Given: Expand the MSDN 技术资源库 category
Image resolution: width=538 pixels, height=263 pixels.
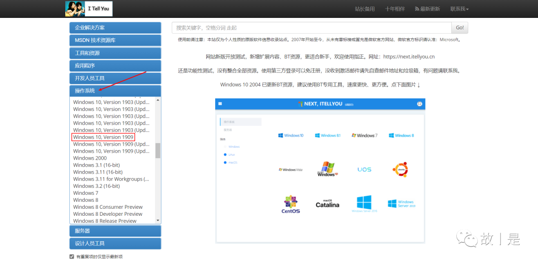Looking at the screenshot, I should point(115,40).
